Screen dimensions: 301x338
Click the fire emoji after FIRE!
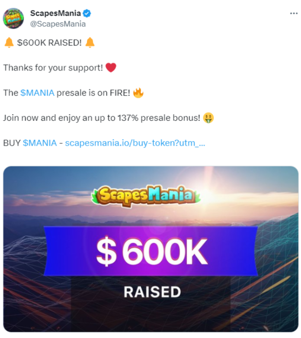tap(138, 93)
